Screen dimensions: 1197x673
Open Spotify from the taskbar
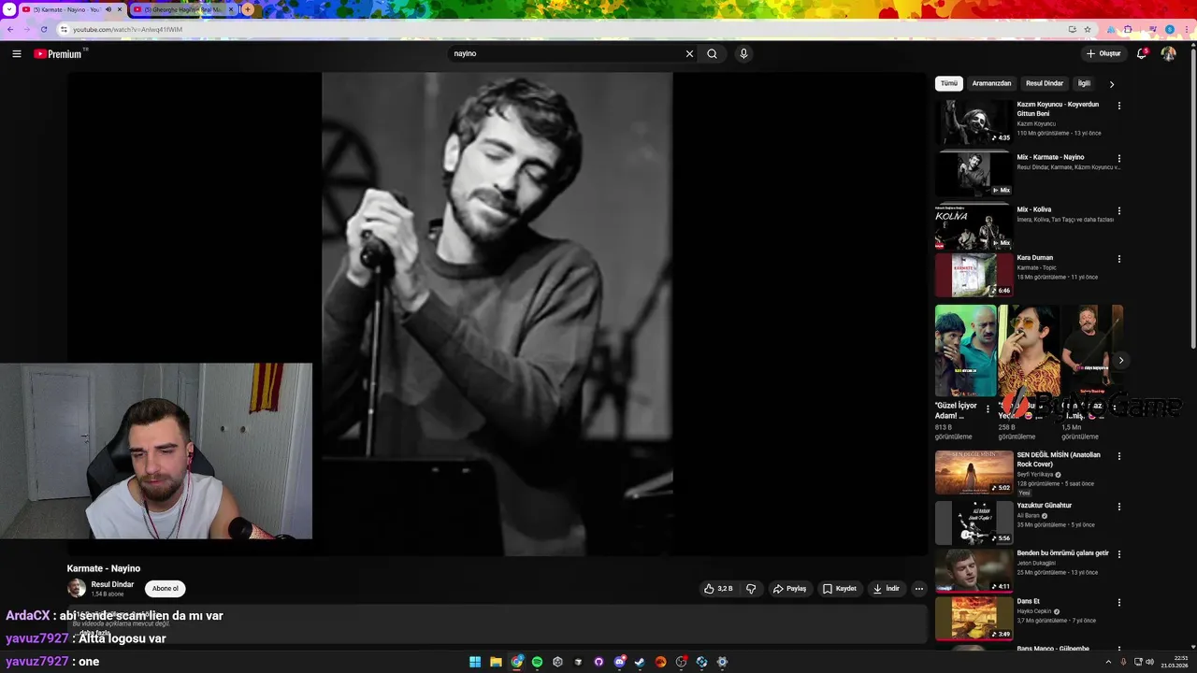pos(537,662)
